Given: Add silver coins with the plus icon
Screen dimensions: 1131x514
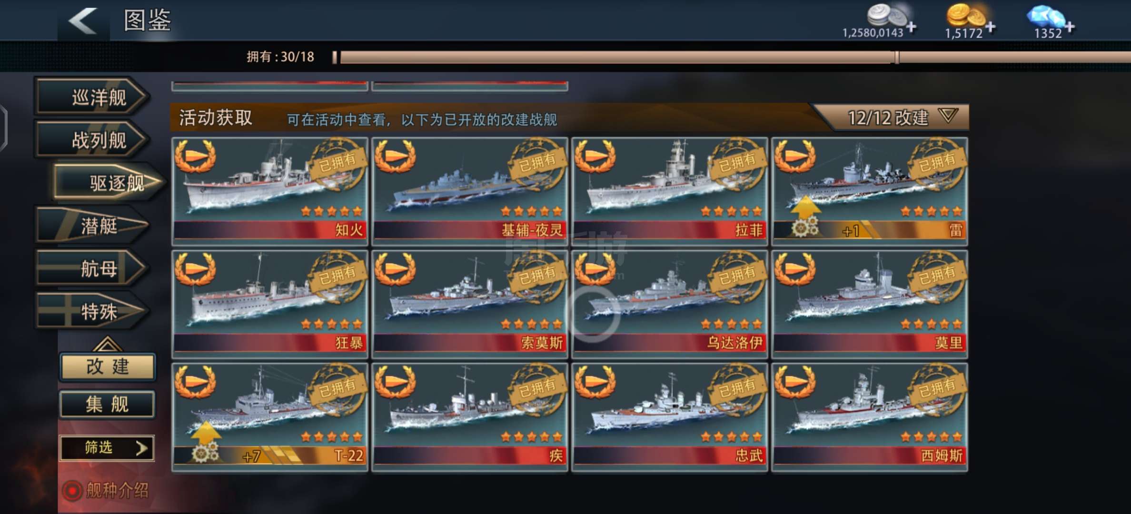Looking at the screenshot, I should tap(911, 27).
